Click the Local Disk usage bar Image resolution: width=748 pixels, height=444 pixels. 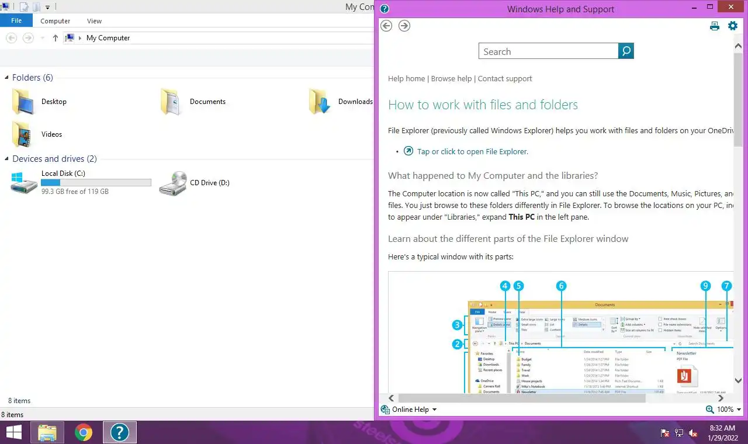point(96,183)
